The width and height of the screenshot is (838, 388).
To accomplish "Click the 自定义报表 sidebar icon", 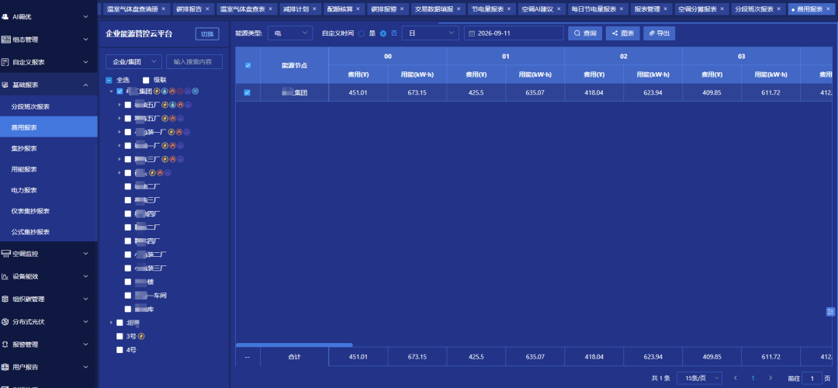I will [x=5, y=62].
